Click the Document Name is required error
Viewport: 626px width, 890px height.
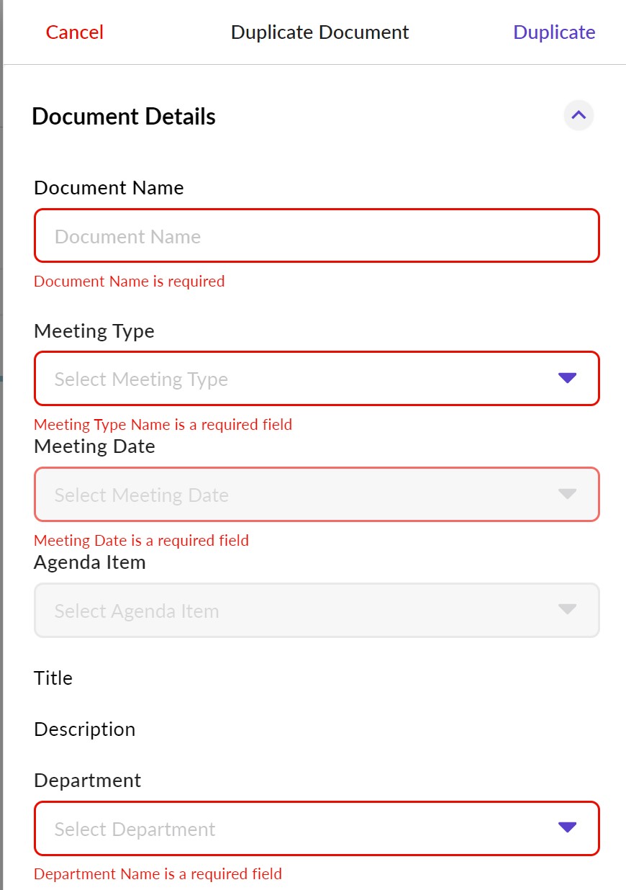tap(130, 282)
